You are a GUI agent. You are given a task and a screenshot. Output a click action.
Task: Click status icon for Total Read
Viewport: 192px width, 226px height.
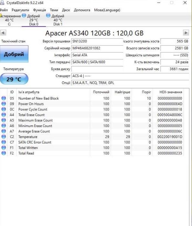pyautogui.click(x=4, y=153)
